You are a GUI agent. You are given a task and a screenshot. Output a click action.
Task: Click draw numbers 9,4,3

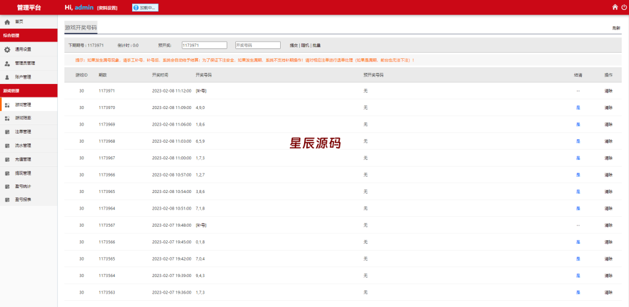click(200, 276)
